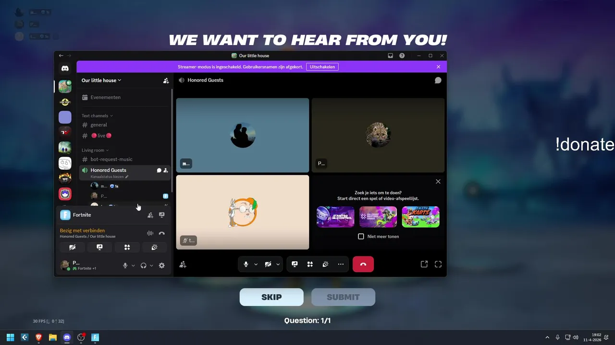The image size is (615, 345).
Task: Share screen button in left voice panel
Action: tap(99, 247)
